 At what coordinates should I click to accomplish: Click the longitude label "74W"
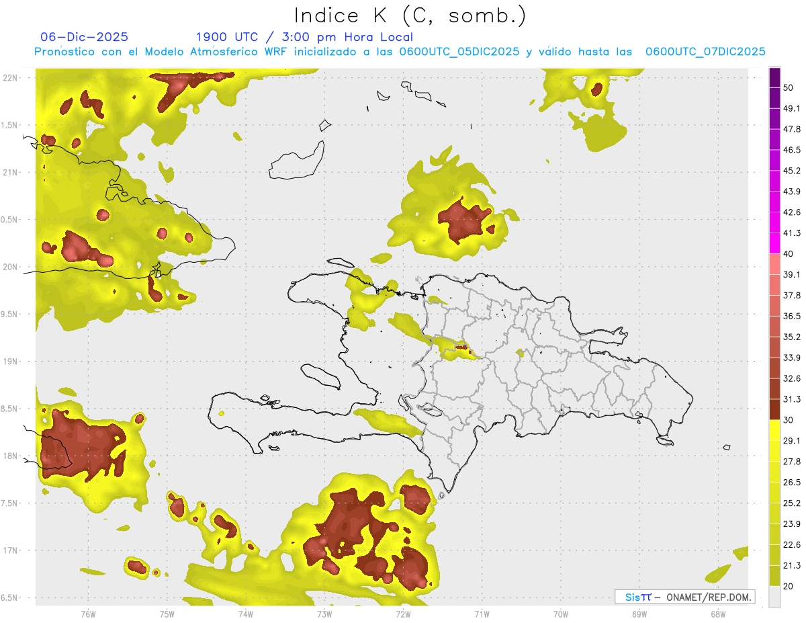[245, 614]
